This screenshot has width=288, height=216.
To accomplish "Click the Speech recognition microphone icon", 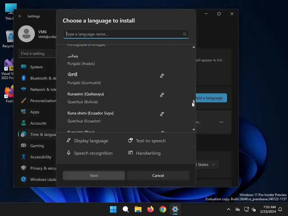I will [x=69, y=153].
